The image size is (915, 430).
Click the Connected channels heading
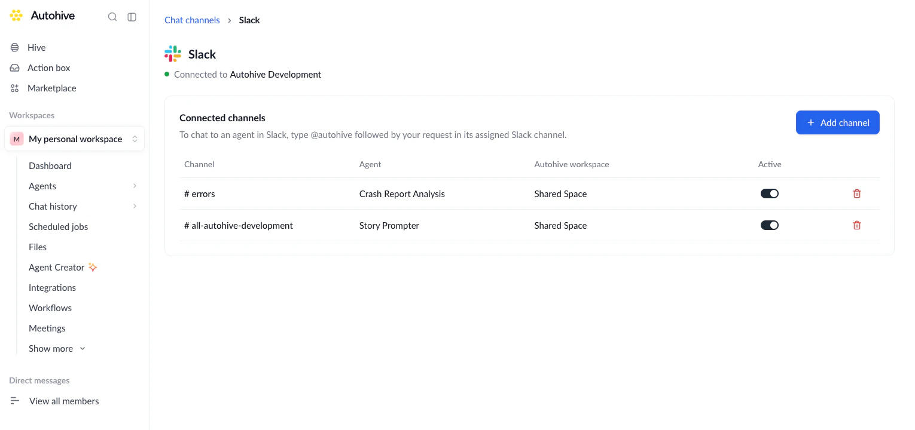pos(222,118)
